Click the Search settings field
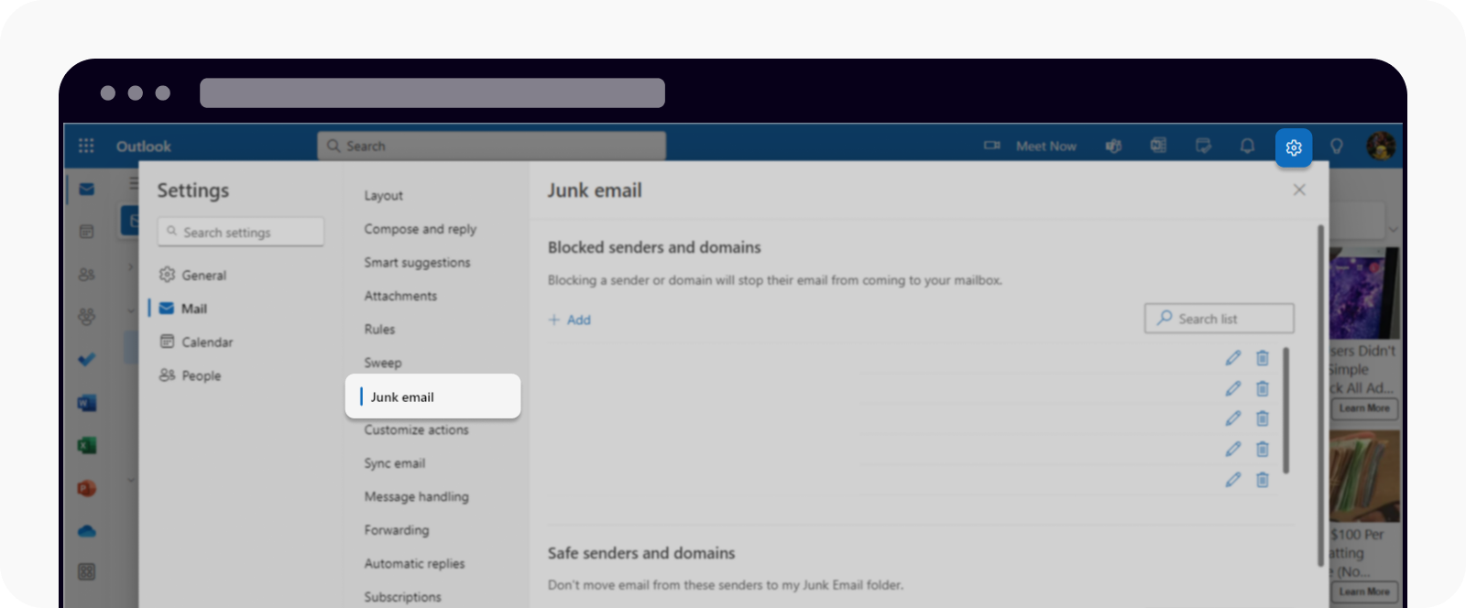The image size is (1466, 608). click(x=241, y=232)
